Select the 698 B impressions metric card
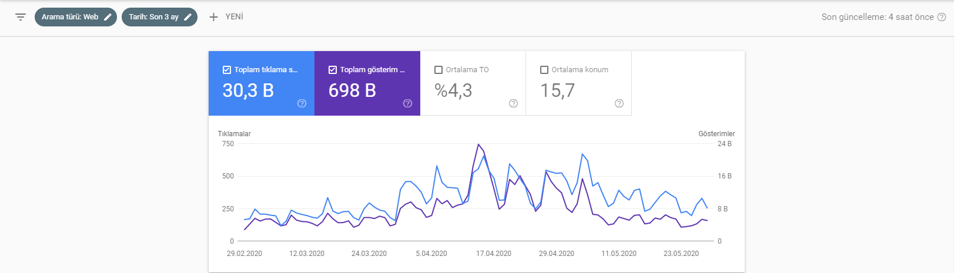 [367, 83]
